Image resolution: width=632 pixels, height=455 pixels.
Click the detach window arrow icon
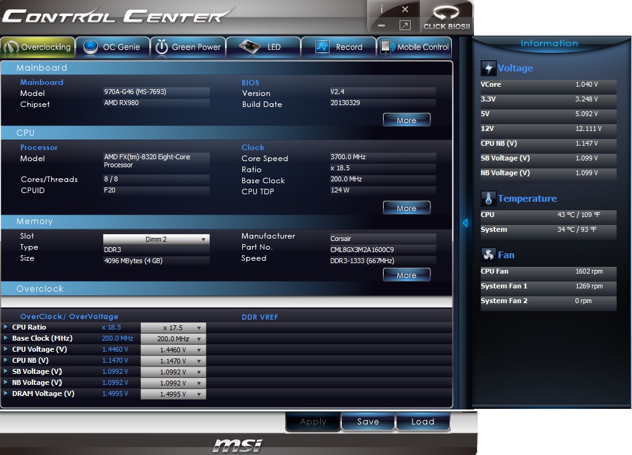click(x=405, y=25)
